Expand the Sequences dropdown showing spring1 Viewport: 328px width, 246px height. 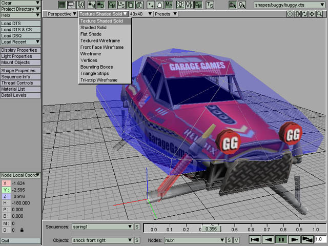(x=102, y=227)
